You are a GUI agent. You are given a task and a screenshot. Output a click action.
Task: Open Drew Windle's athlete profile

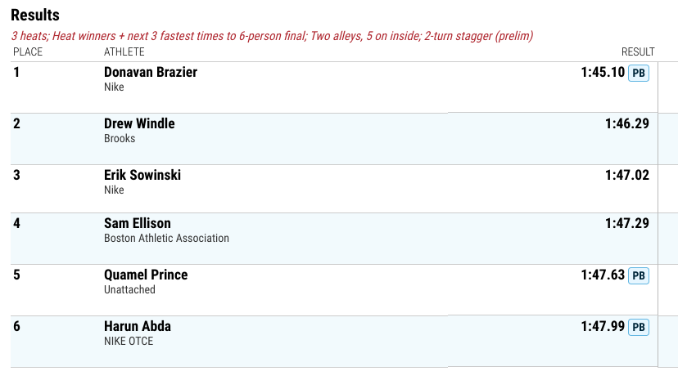[x=139, y=123]
